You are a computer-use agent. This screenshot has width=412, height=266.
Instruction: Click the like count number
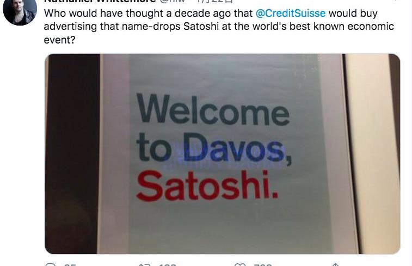coord(263,265)
